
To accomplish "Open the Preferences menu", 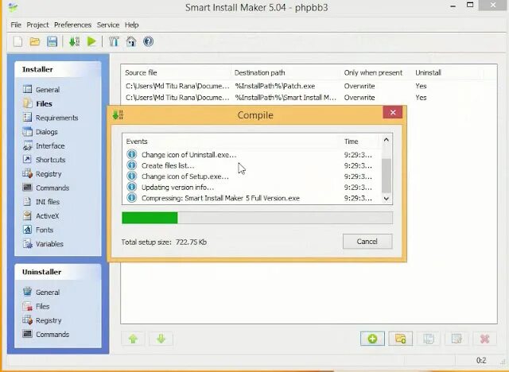I will pyautogui.click(x=72, y=25).
